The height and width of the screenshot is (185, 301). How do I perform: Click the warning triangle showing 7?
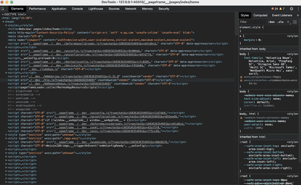tap(282, 9)
